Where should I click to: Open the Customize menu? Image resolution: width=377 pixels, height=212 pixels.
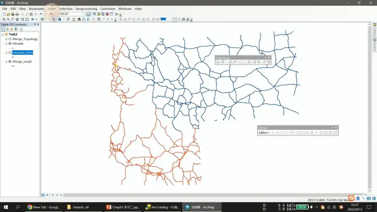[108, 9]
